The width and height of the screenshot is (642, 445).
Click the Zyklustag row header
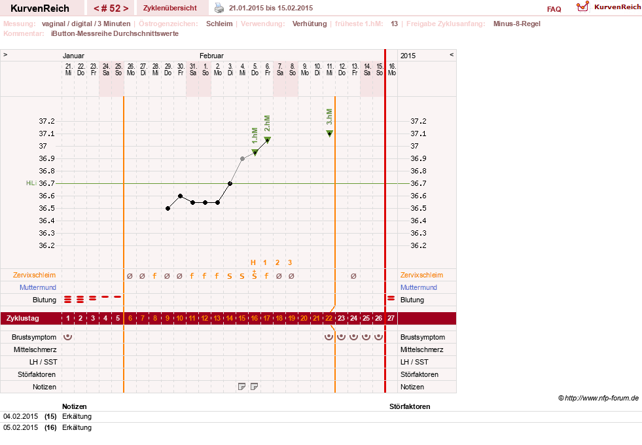point(22,318)
